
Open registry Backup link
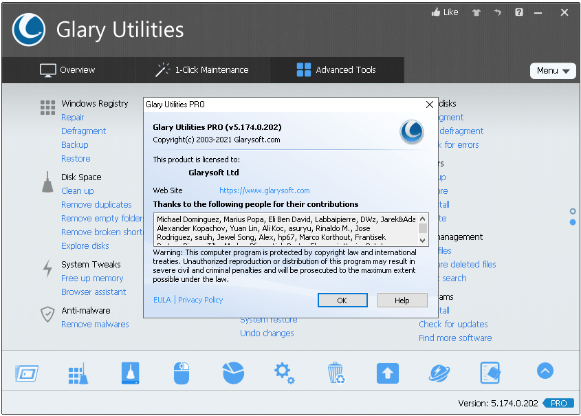point(75,145)
